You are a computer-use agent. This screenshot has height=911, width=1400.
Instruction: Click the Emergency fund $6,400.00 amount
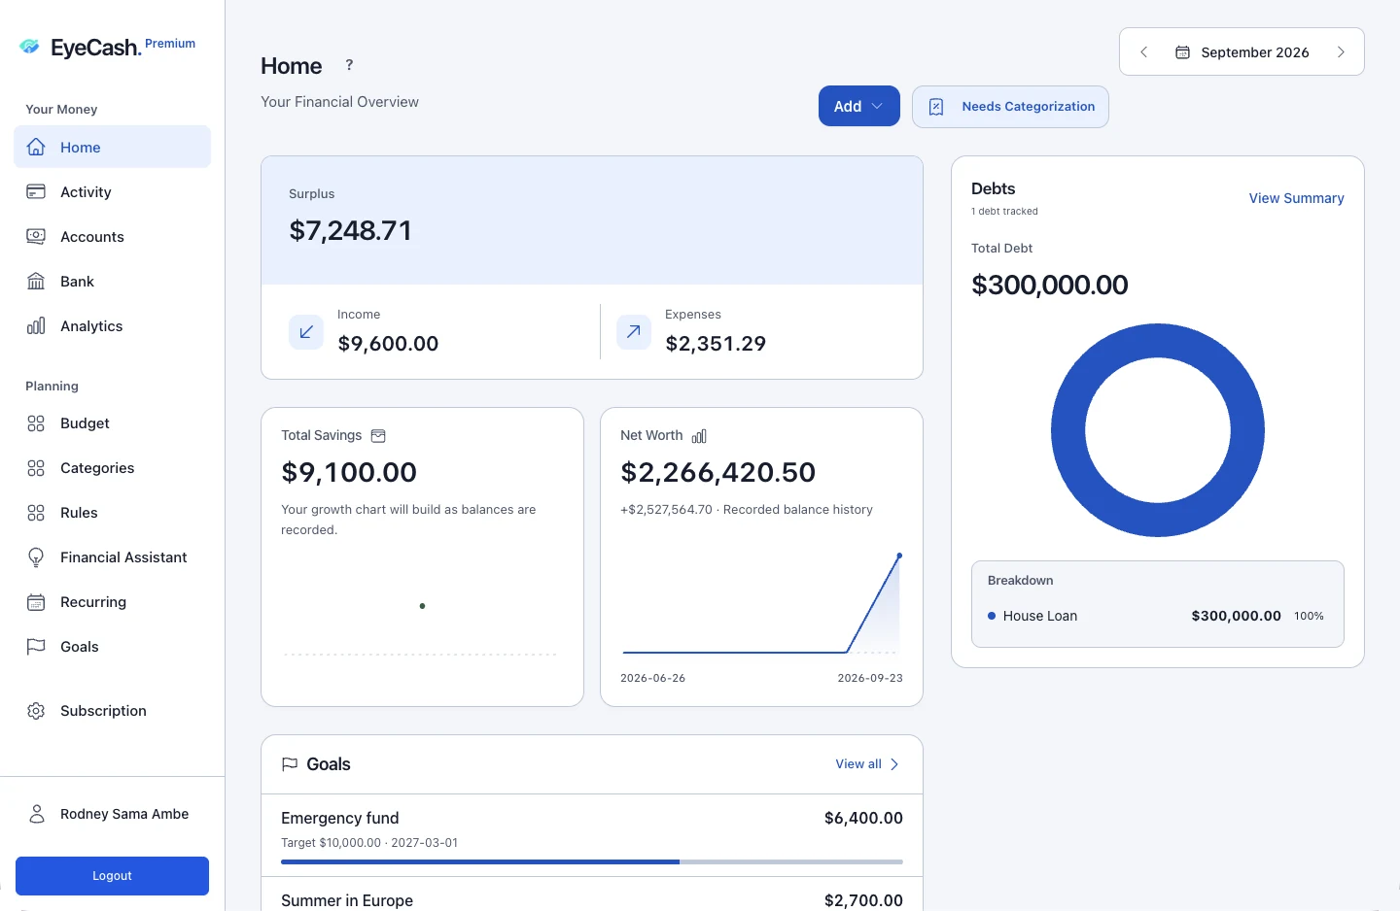pyautogui.click(x=863, y=818)
